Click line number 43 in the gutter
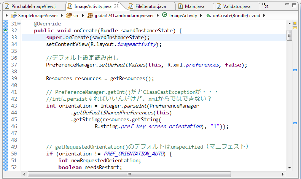 click(14, 106)
